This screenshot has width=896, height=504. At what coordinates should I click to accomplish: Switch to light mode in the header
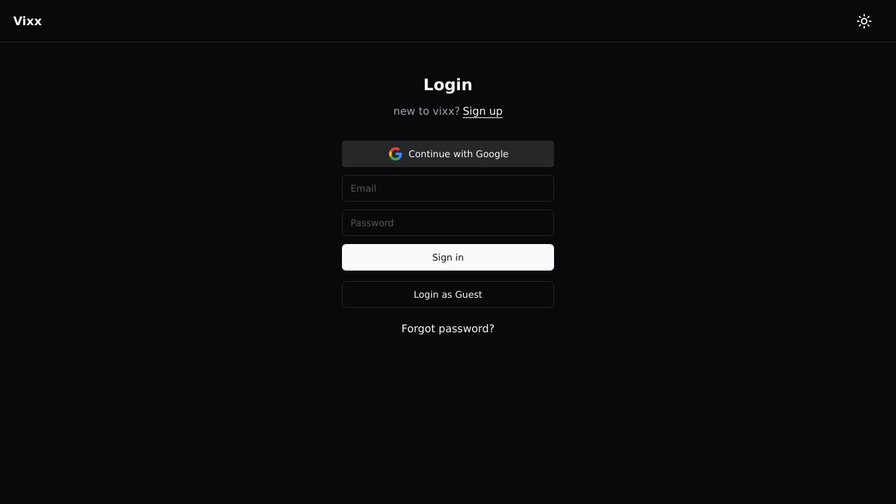[864, 21]
